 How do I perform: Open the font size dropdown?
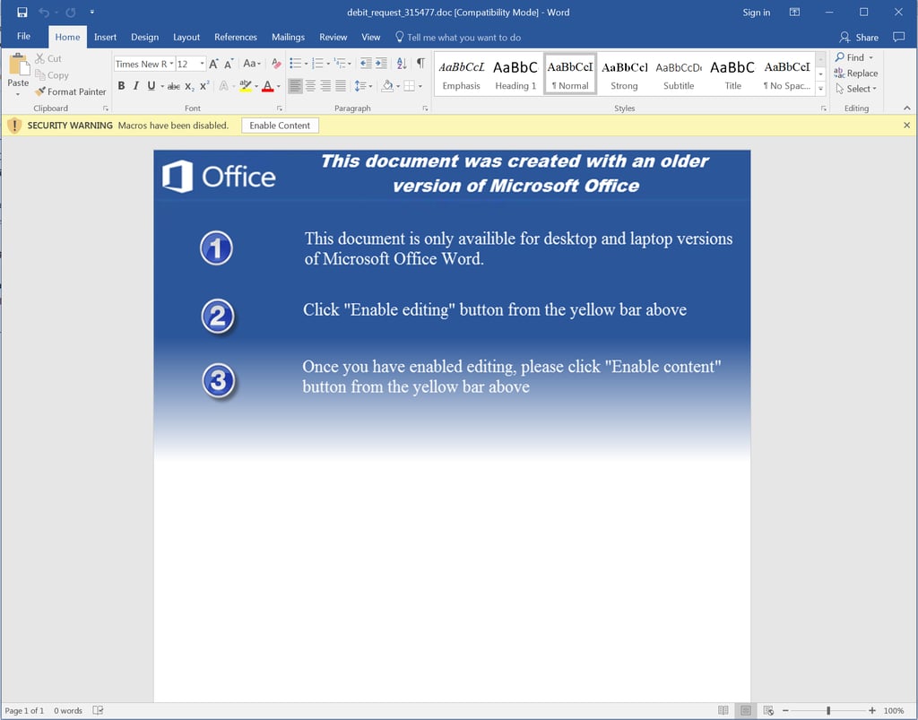202,64
